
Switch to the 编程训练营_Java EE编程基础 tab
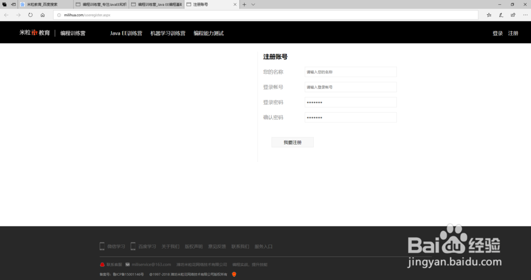(157, 4)
